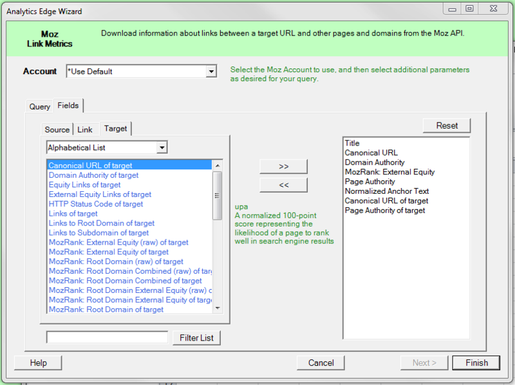Select Domain Authority of target in list

click(x=93, y=175)
